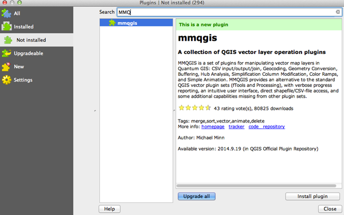
Task: Open the Upgradeable tab
Action: [x=29, y=53]
